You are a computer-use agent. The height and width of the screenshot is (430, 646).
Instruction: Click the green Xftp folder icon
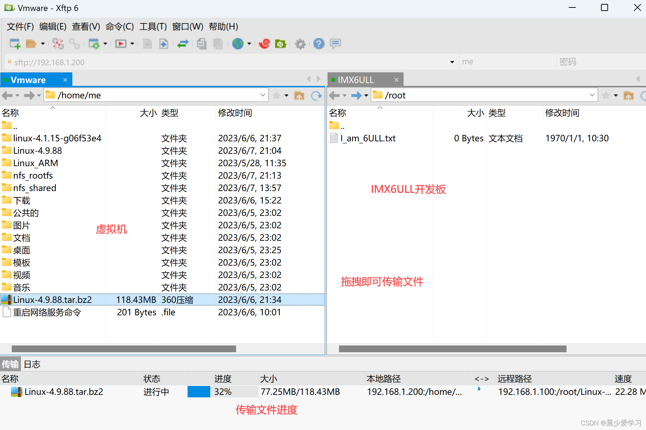(281, 44)
